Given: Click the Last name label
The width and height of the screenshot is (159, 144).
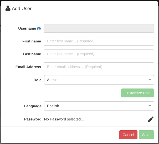Looking at the screenshot, I should pos(32,54).
